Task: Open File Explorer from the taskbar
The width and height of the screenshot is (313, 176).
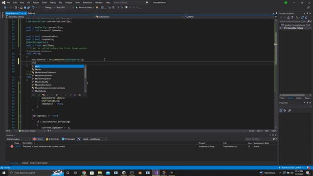Action: point(100,173)
